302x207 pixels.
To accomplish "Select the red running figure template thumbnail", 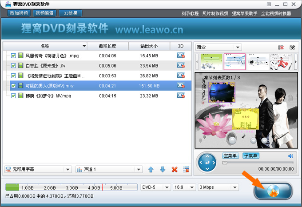I will [281, 62].
